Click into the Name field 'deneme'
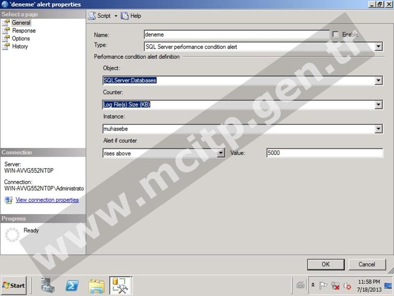The height and width of the screenshot is (296, 394). pos(237,34)
